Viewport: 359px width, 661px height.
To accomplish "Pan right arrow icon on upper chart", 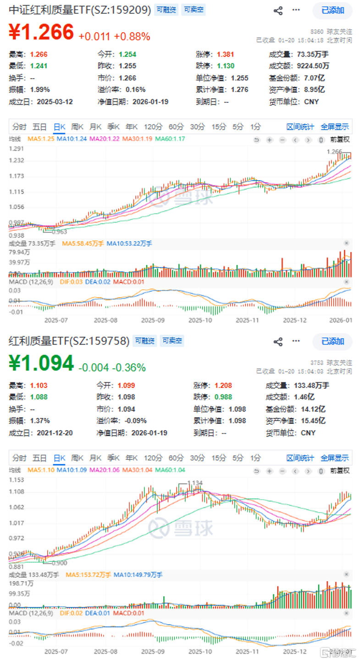I will 308,140.
